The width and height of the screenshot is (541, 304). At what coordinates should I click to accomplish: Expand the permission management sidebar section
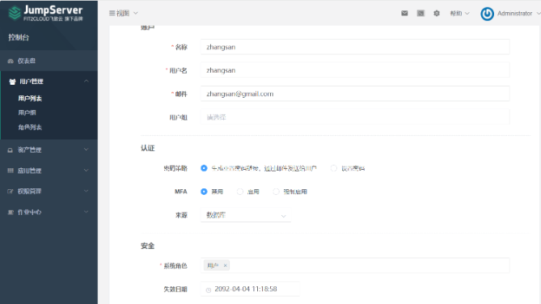[x=87, y=191]
